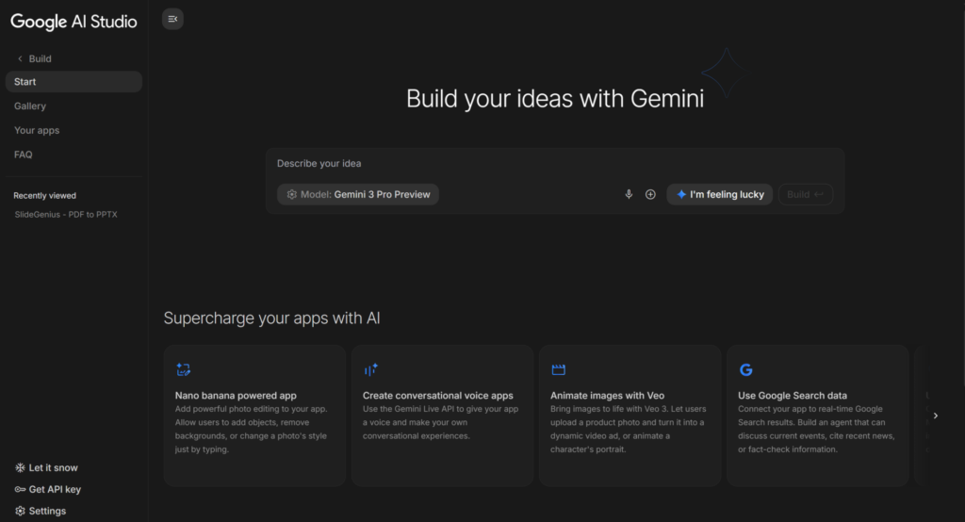
Task: Click the Build submit button
Action: click(805, 194)
